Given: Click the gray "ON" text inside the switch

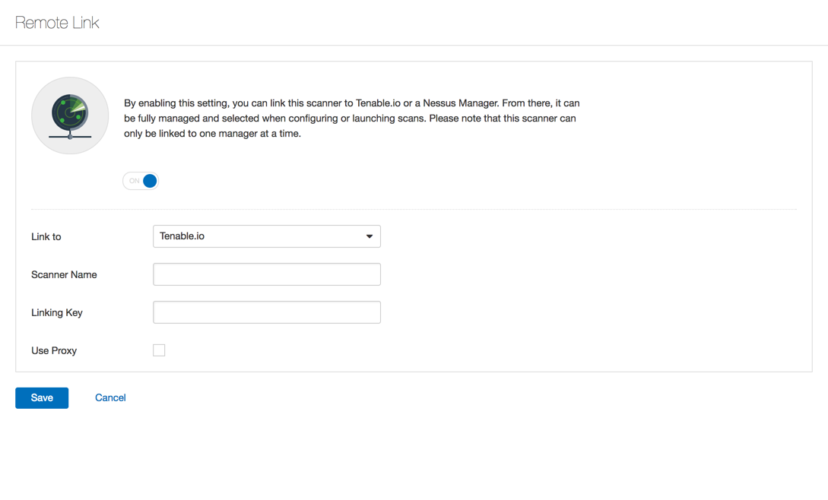Looking at the screenshot, I should [134, 181].
